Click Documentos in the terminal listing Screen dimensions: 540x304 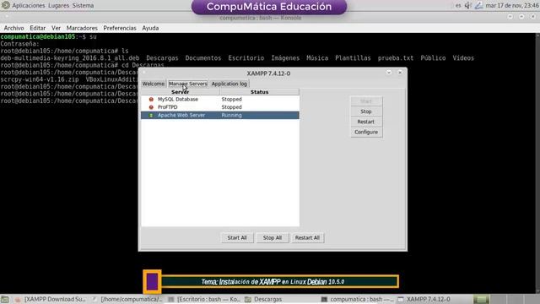203,58
